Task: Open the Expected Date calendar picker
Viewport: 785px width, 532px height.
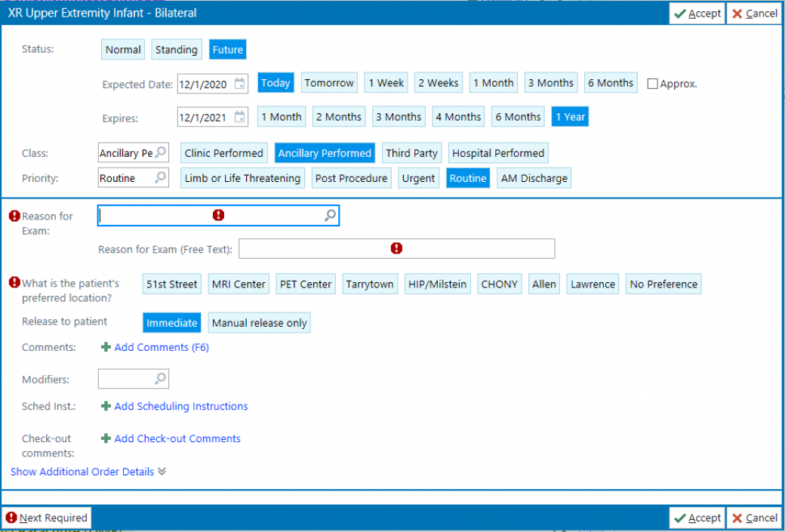Action: tap(239, 84)
